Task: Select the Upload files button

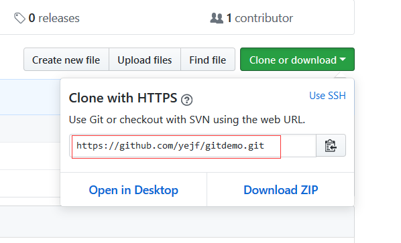Action: (x=145, y=60)
